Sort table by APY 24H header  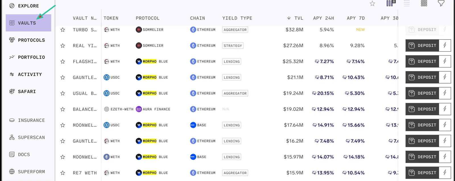(324, 18)
